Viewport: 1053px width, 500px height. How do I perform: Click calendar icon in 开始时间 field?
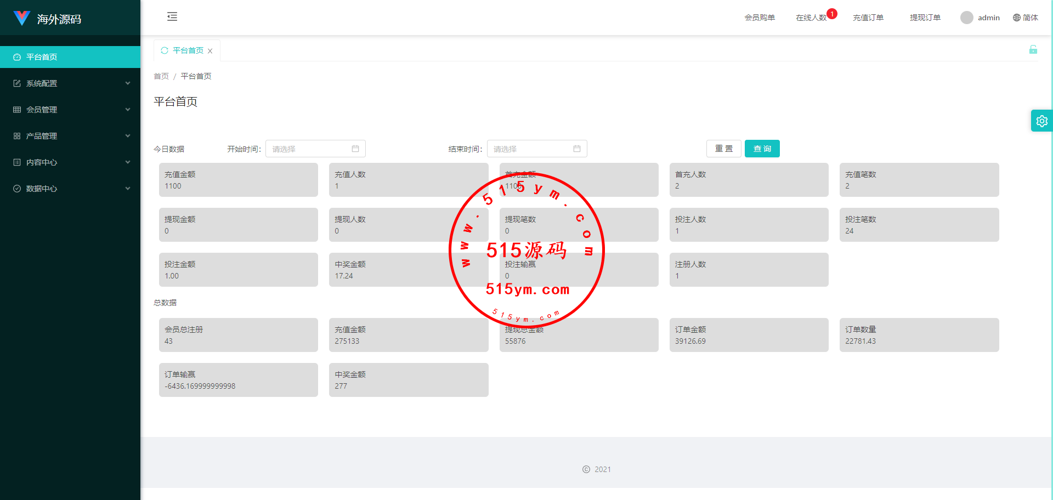pyautogui.click(x=355, y=149)
